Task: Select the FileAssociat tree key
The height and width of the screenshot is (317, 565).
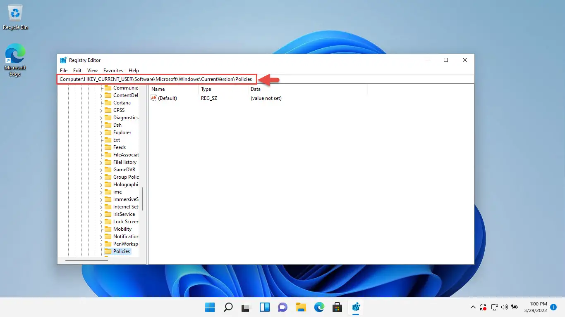Action: point(126,155)
